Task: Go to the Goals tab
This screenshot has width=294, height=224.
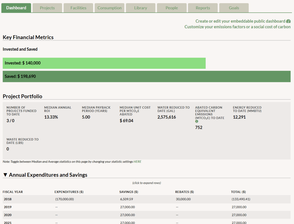Action: (x=234, y=8)
